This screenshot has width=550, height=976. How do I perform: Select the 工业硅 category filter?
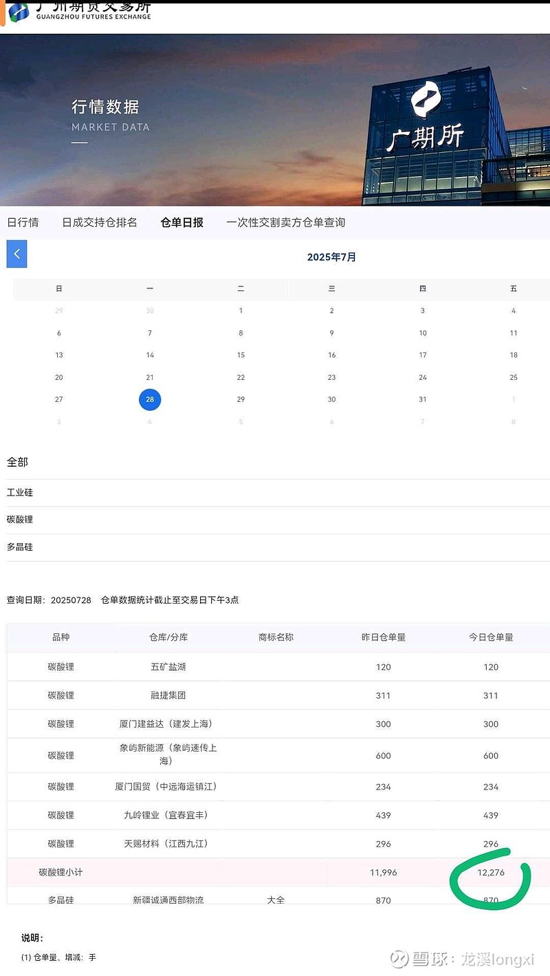pos(19,492)
